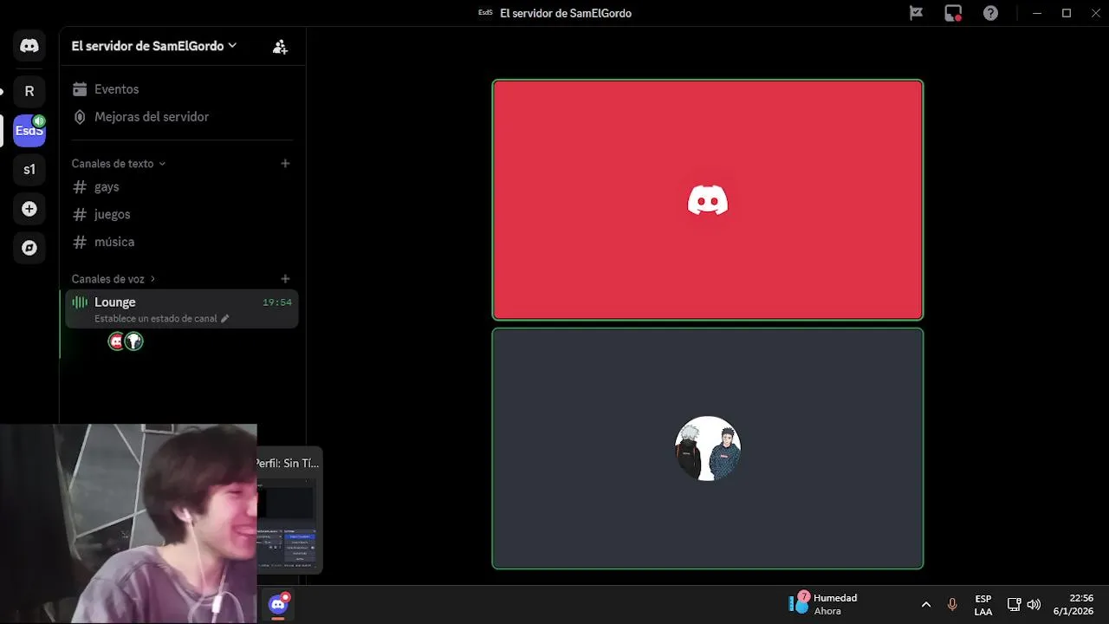This screenshot has width=1109, height=624.
Task: Click the avatar in the gray tile
Action: pyautogui.click(x=708, y=448)
